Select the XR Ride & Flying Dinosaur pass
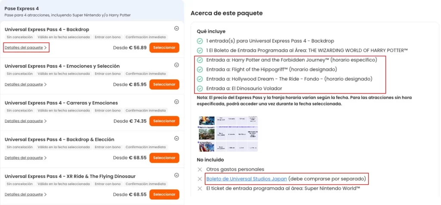The height and width of the screenshot is (205, 441). (164, 194)
